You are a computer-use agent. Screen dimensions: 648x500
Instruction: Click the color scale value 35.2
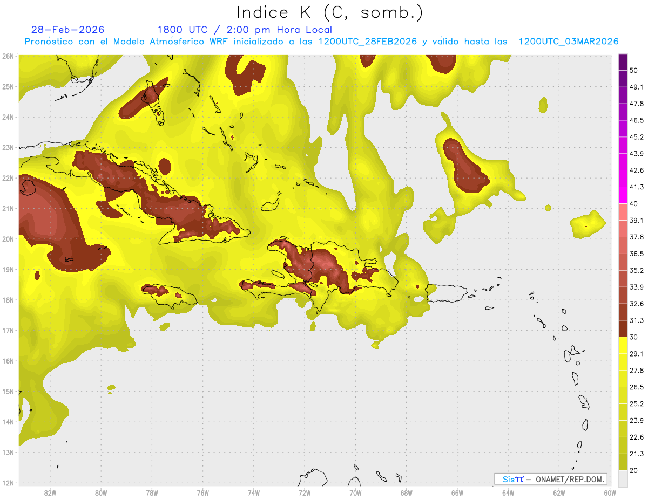[x=636, y=271]
